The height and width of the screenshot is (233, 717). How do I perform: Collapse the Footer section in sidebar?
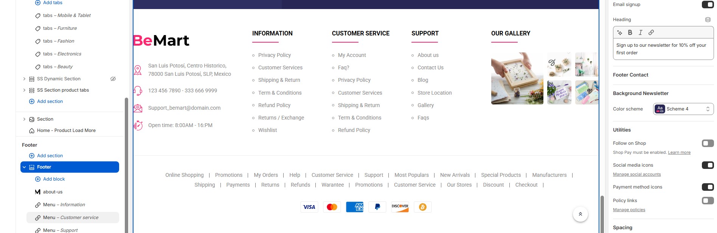point(24,167)
